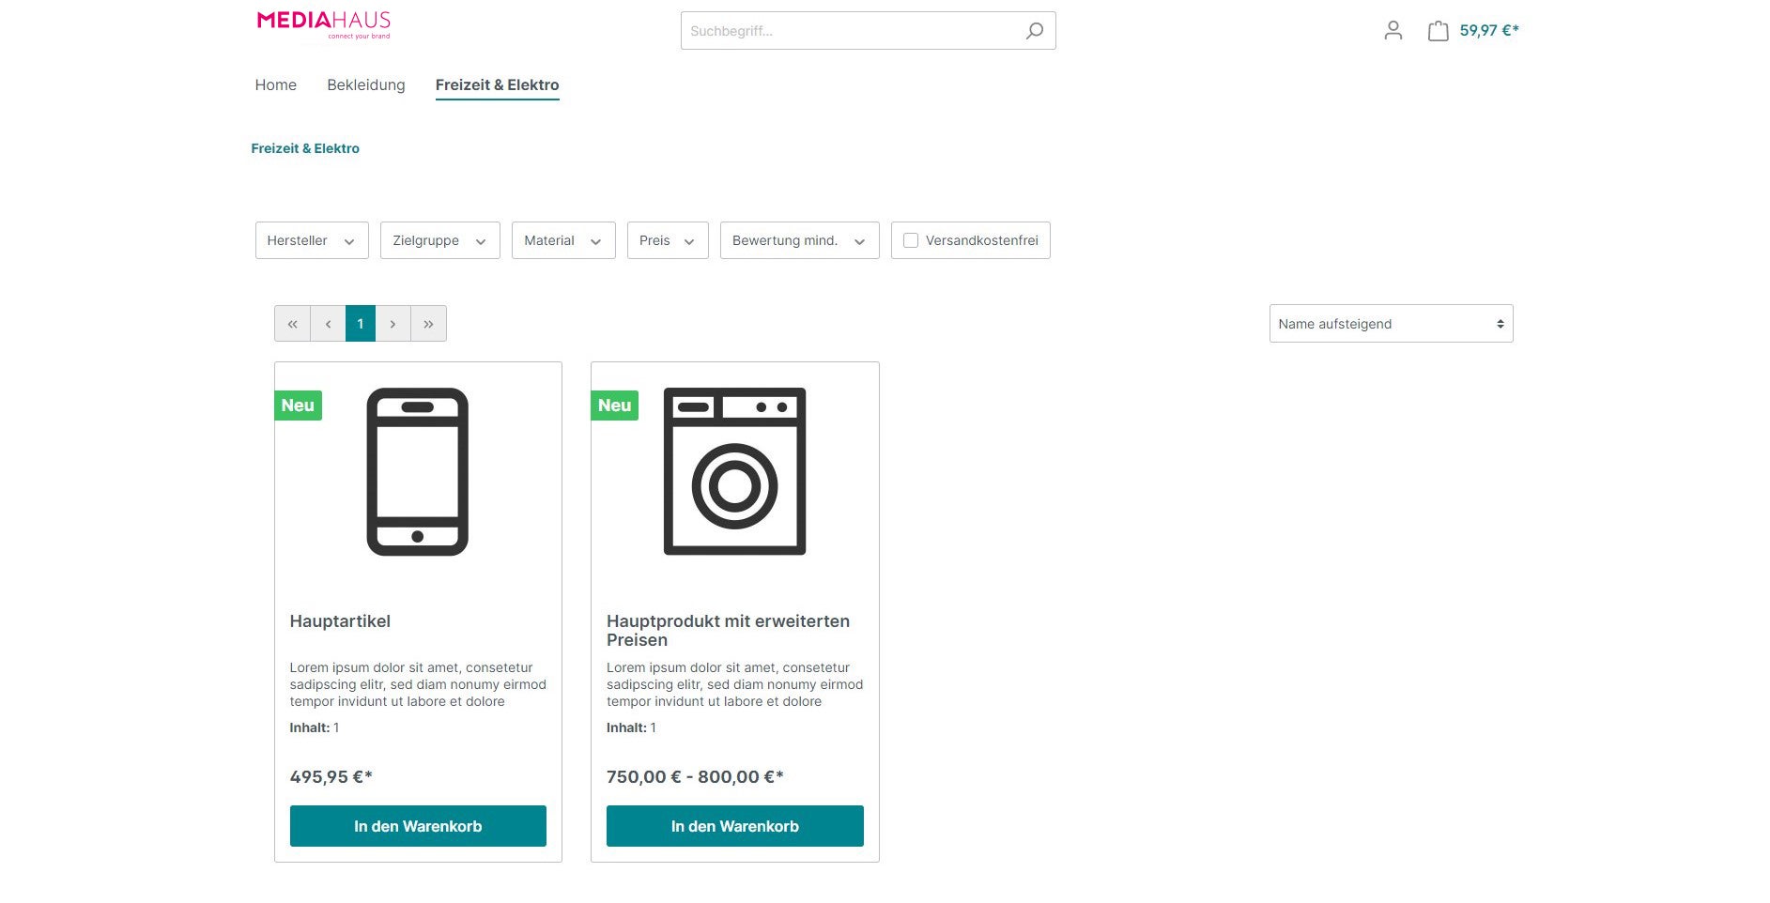This screenshot has height=903, width=1770.
Task: Click Inhalt: 1 on Hauptartikel card
Action: point(315,727)
